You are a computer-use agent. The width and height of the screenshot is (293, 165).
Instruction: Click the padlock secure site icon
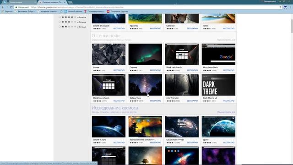(x=16, y=7)
